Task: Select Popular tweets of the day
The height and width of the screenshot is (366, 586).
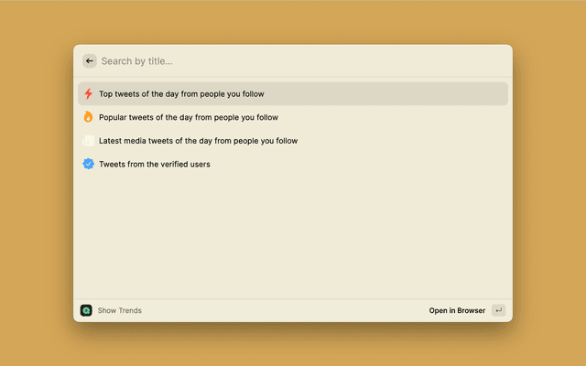Action: 188,117
